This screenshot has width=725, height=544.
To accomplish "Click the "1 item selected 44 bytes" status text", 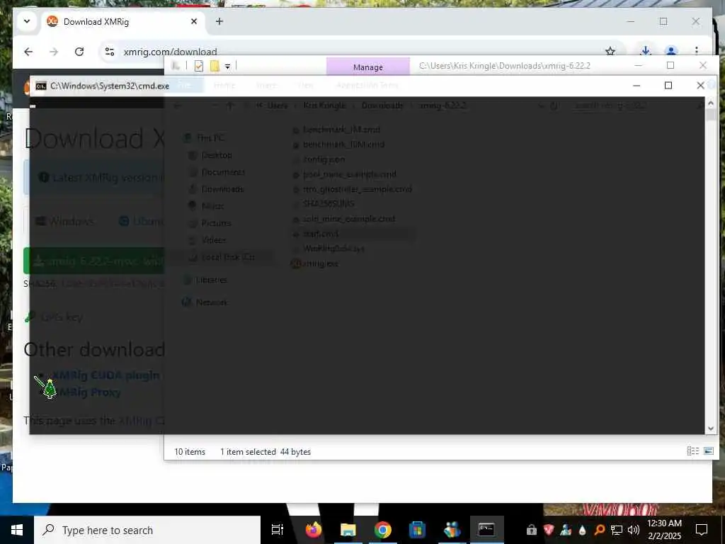I will [x=266, y=451].
